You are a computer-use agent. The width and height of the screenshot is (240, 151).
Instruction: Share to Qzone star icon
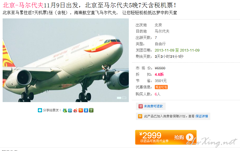click(81, 110)
